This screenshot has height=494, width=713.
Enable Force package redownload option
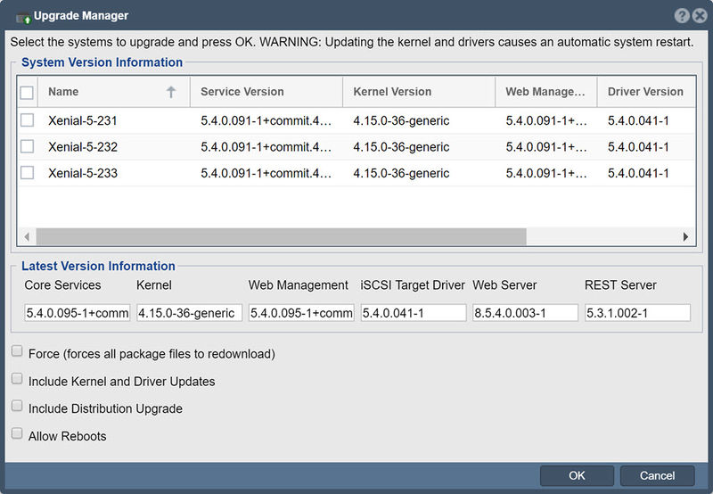17,351
